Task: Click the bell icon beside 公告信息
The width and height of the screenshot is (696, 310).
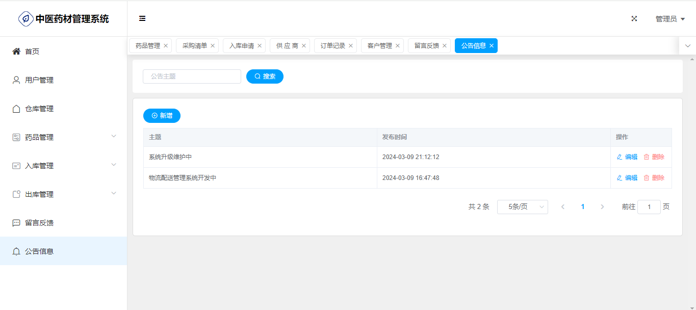Action: click(x=16, y=251)
